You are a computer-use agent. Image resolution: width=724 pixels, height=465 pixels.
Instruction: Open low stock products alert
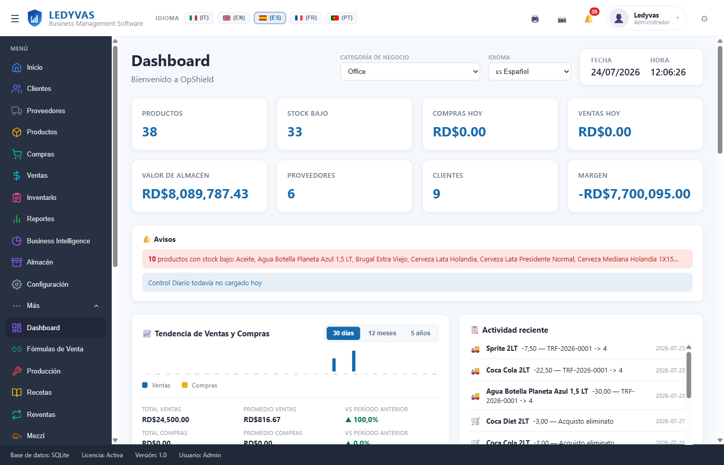[417, 259]
